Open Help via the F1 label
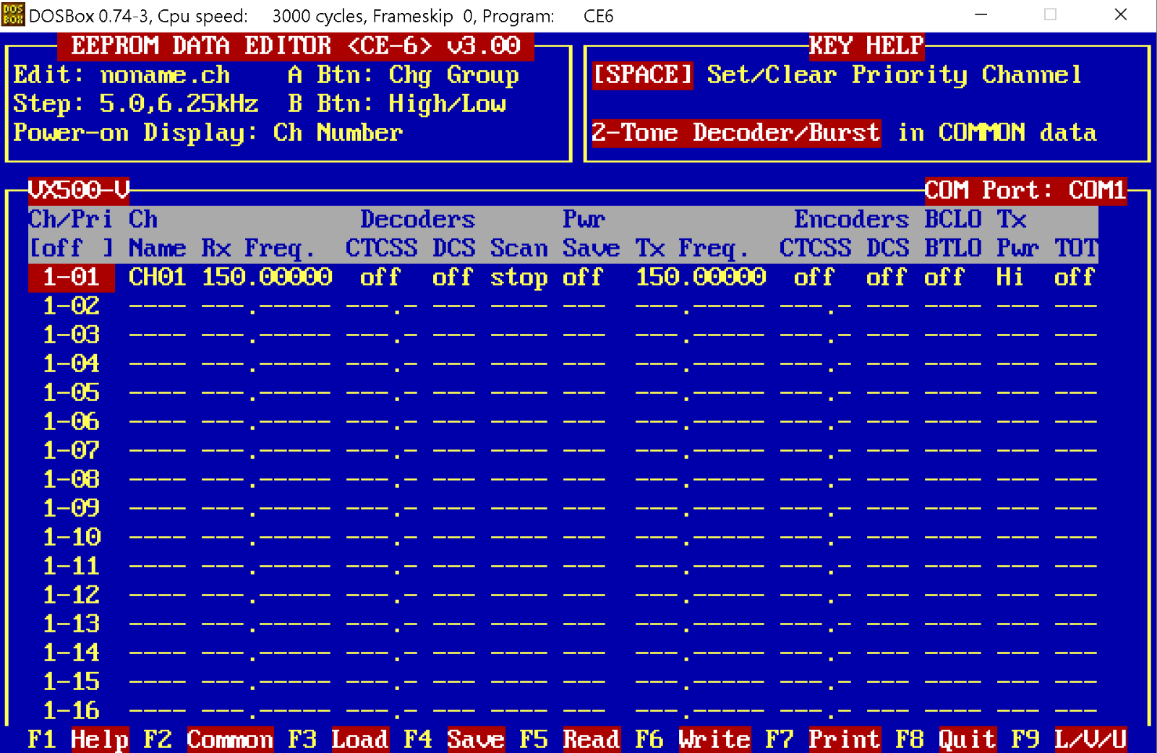Image resolution: width=1157 pixels, height=753 pixels. pyautogui.click(x=100, y=739)
